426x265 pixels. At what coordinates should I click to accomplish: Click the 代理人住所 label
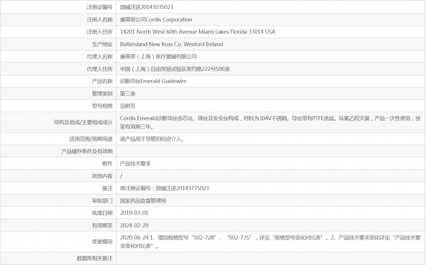100,69
